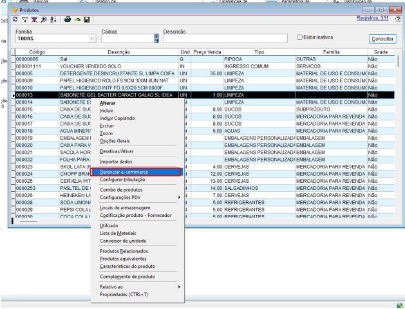Enable the Exibir inativos checkbox
Viewport: 405px width, 309px height.
[299, 37]
